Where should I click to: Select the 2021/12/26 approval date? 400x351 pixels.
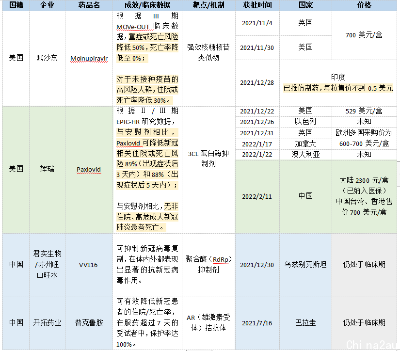[257, 122]
